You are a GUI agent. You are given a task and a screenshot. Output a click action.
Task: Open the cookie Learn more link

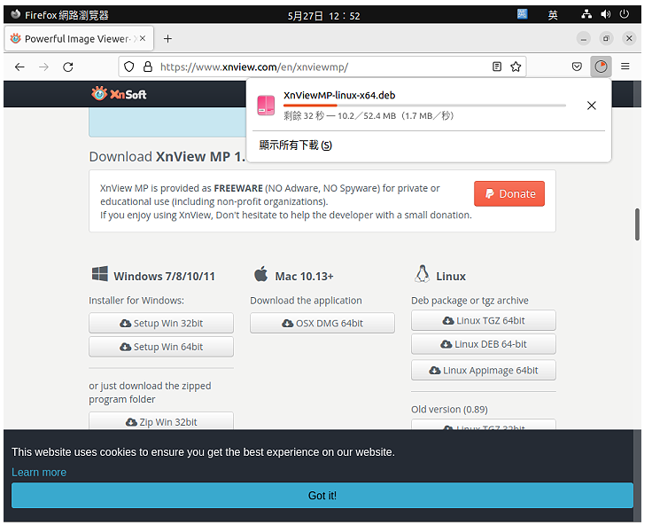(39, 472)
